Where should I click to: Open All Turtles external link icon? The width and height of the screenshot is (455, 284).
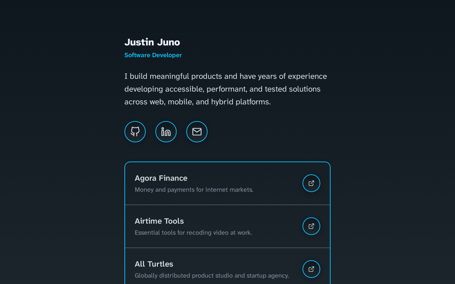point(311,269)
